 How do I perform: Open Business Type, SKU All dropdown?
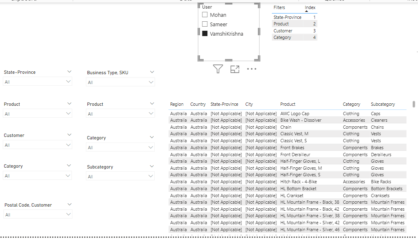[120, 82]
